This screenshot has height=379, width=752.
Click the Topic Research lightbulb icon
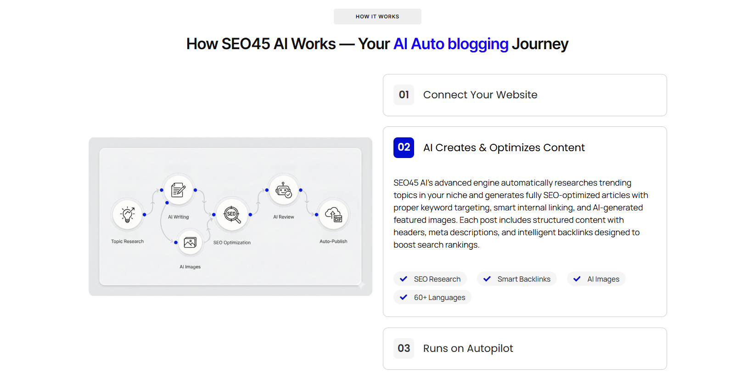[x=128, y=214]
